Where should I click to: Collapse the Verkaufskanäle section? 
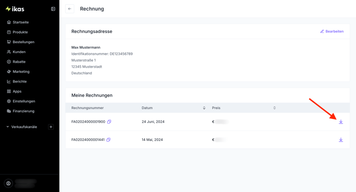pos(7,127)
